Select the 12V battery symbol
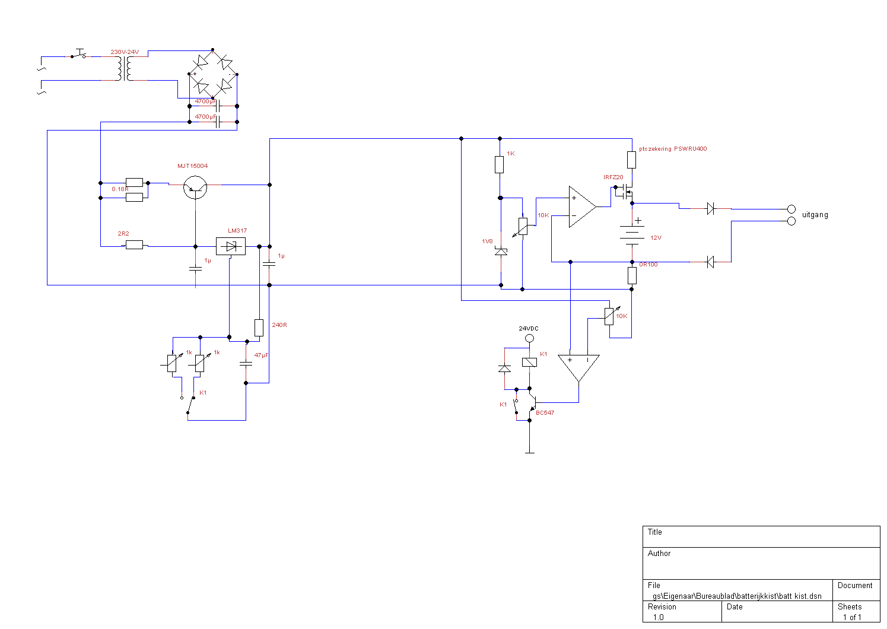This screenshot has width=887, height=629. [632, 234]
